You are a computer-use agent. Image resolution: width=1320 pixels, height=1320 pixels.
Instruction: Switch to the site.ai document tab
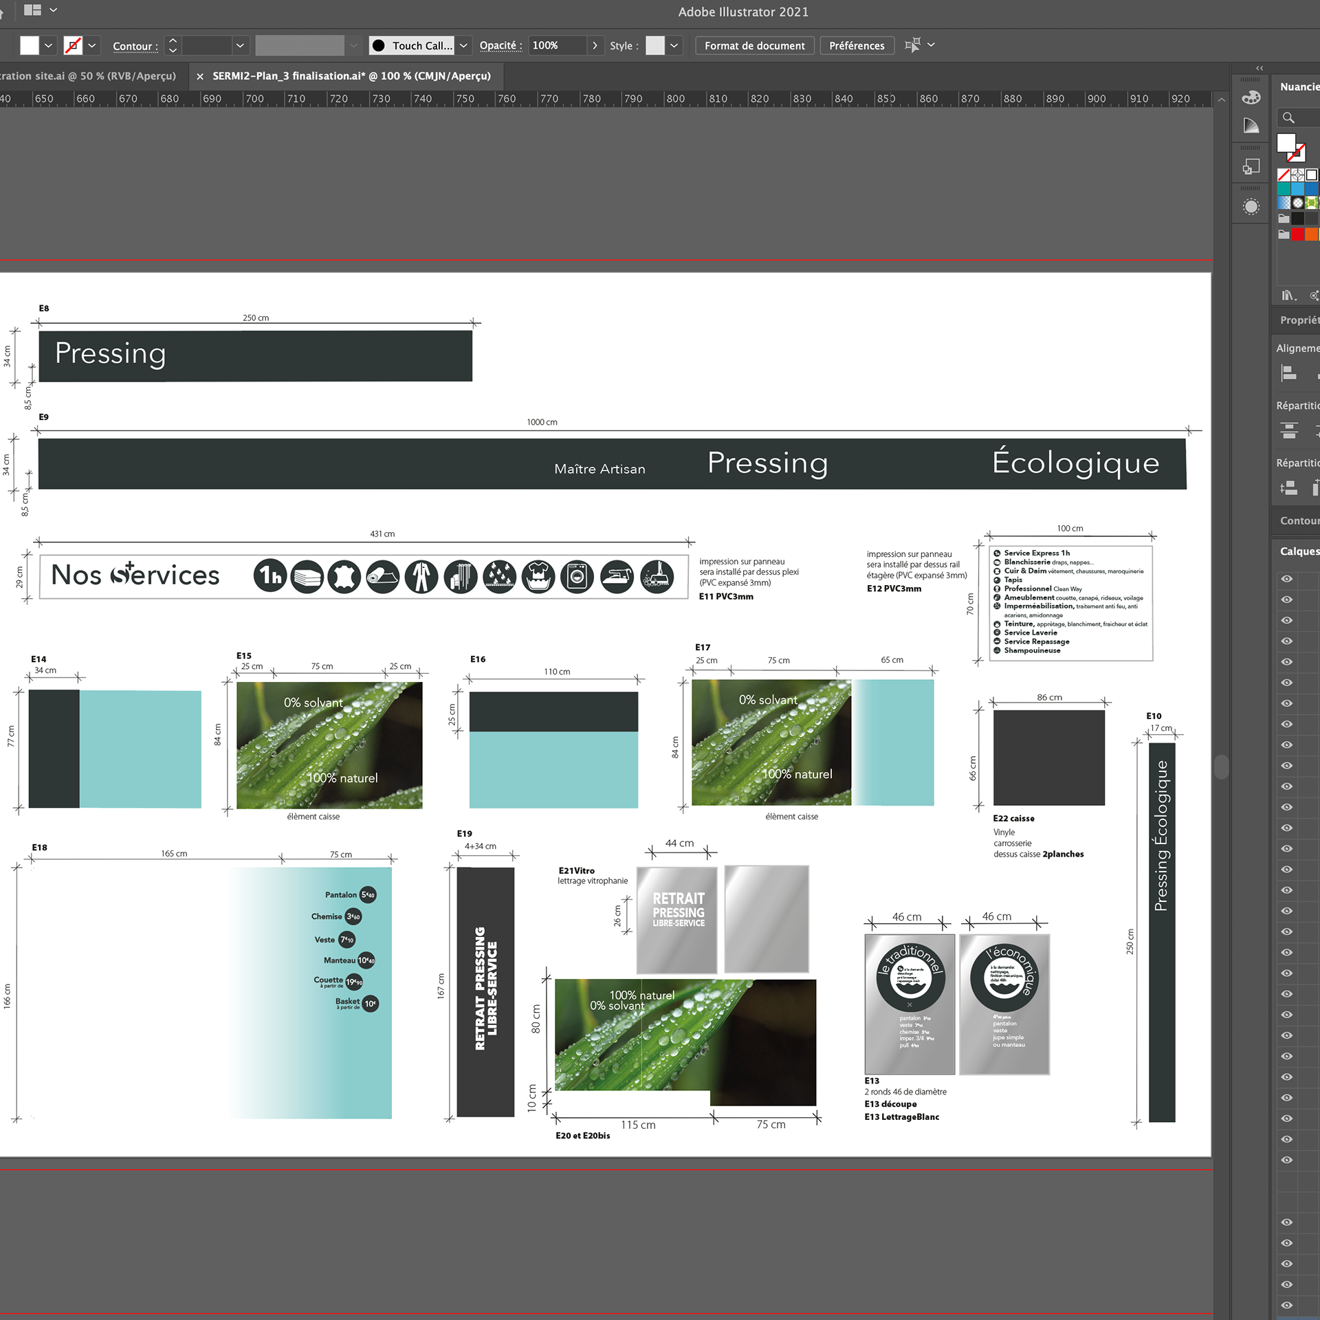click(88, 76)
